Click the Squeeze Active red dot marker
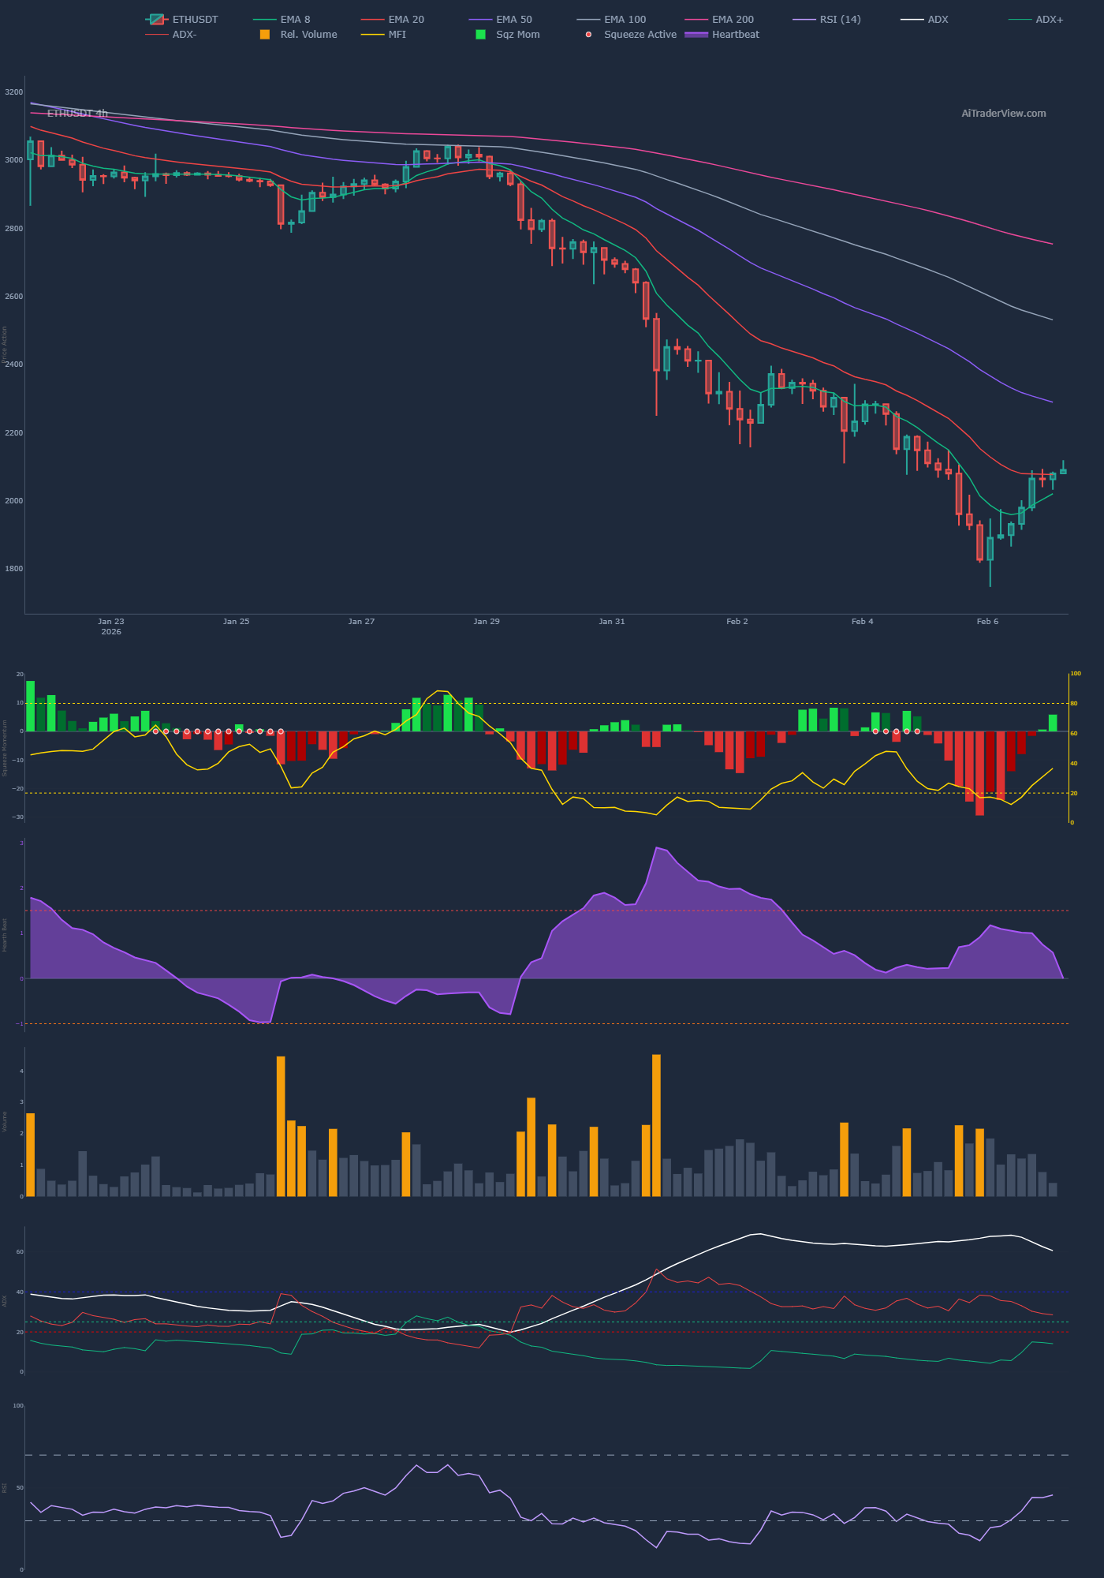 pos(588,35)
